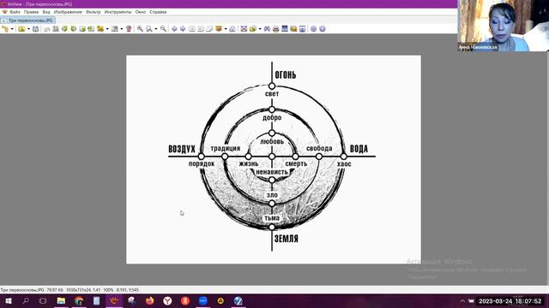Viewport: 549px width, 308px height.
Task: Go to previous file with left arrow icon
Action: point(174,29)
